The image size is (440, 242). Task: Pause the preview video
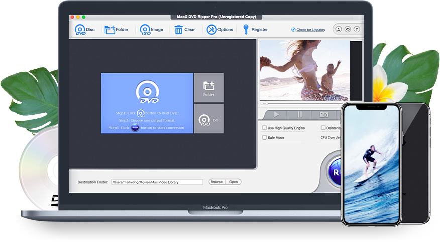(300, 114)
